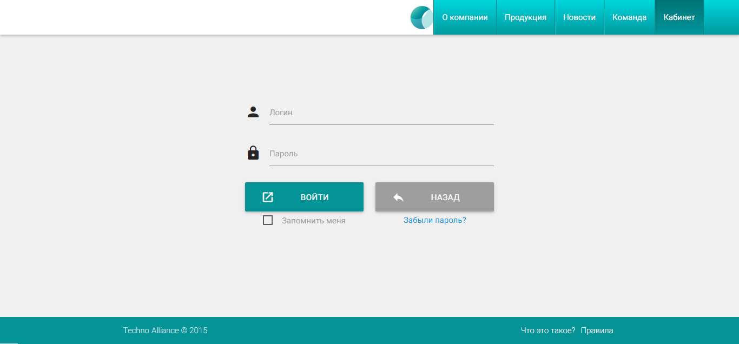Click the padlock icon beside Пароль
Image resolution: width=739 pixels, height=344 pixels.
253,153
